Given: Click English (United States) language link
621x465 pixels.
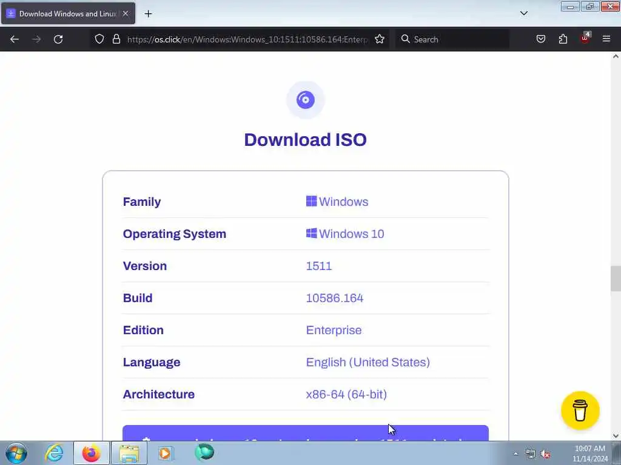Looking at the screenshot, I should click(x=368, y=362).
